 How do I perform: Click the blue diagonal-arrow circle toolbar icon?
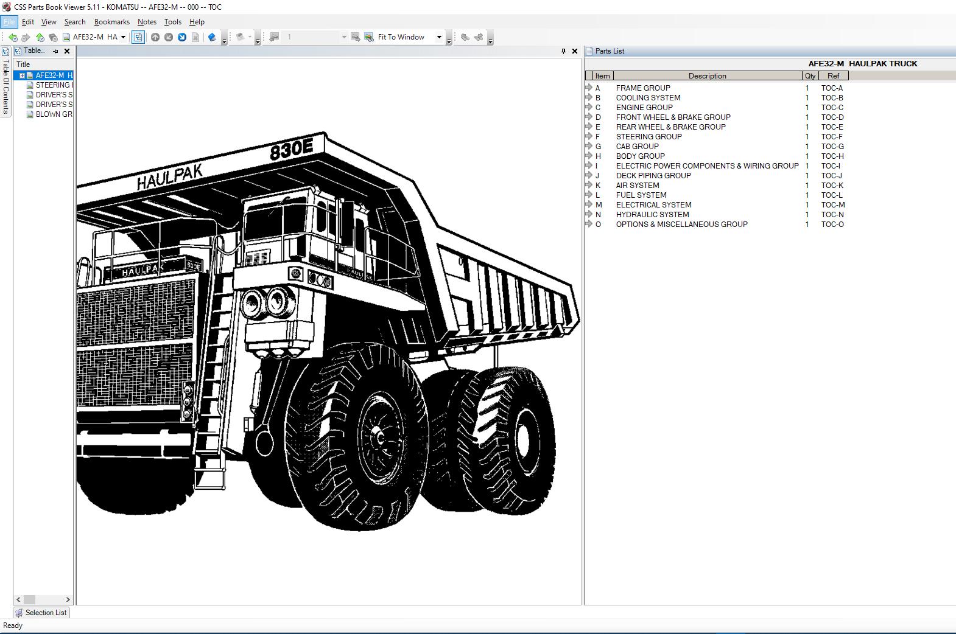(182, 37)
